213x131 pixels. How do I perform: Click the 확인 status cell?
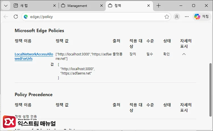click(x=166, y=54)
